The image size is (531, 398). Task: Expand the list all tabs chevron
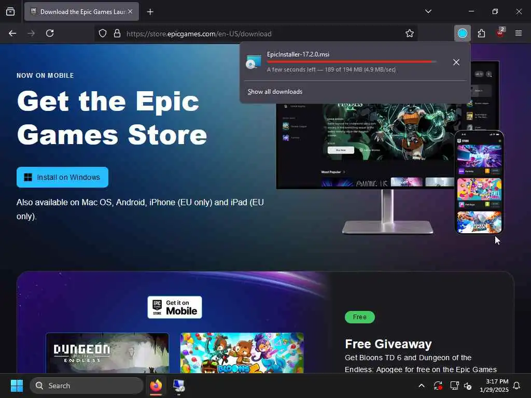(x=428, y=11)
